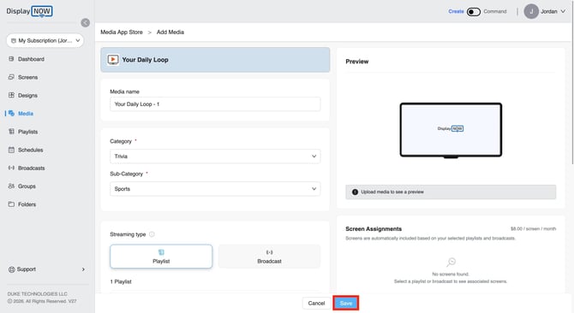The width and height of the screenshot is (574, 313).
Task: Click the Broadcasts icon in the sidebar
Action: point(11,168)
